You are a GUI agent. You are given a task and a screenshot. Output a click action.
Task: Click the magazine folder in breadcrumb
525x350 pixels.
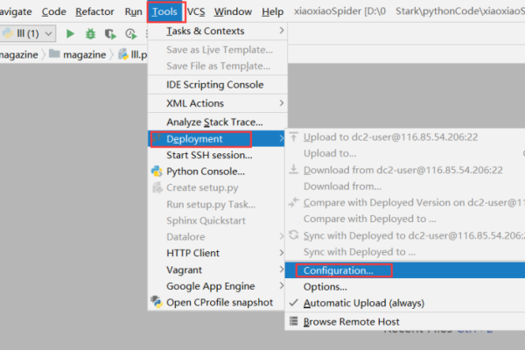coord(79,55)
